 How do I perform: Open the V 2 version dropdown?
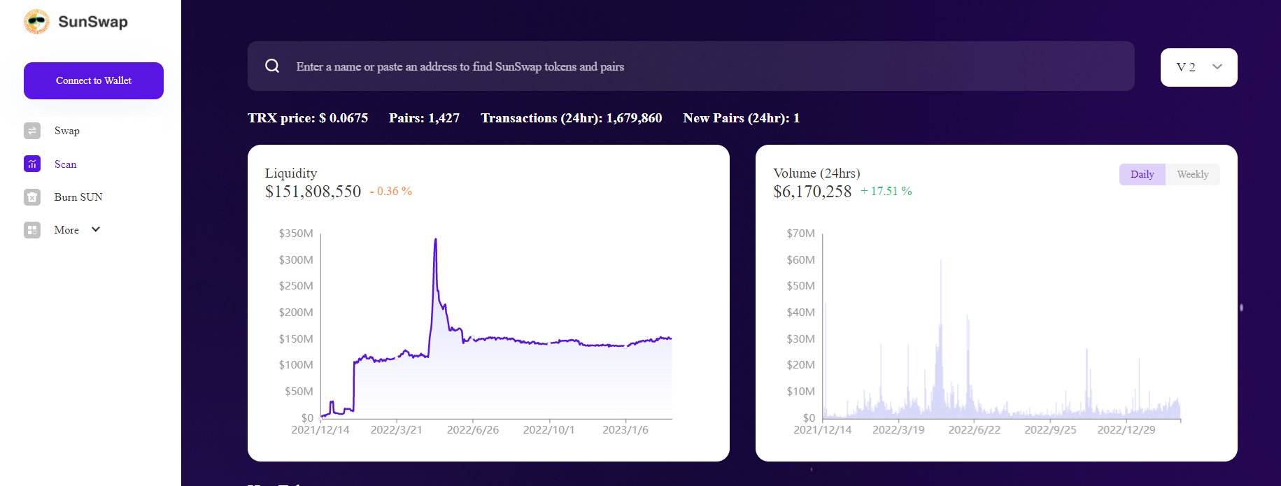pyautogui.click(x=1199, y=67)
